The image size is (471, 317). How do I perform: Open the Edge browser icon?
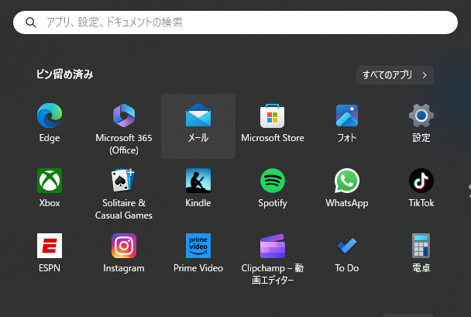[50, 115]
